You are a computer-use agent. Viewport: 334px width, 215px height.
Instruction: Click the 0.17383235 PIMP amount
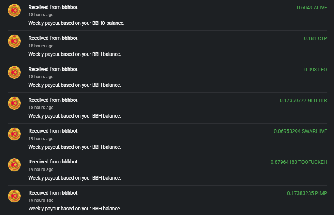307,193
